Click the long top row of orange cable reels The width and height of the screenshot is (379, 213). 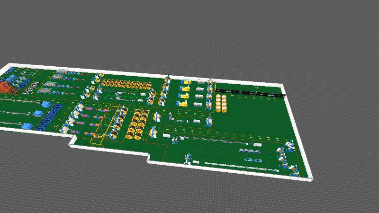tap(126, 85)
